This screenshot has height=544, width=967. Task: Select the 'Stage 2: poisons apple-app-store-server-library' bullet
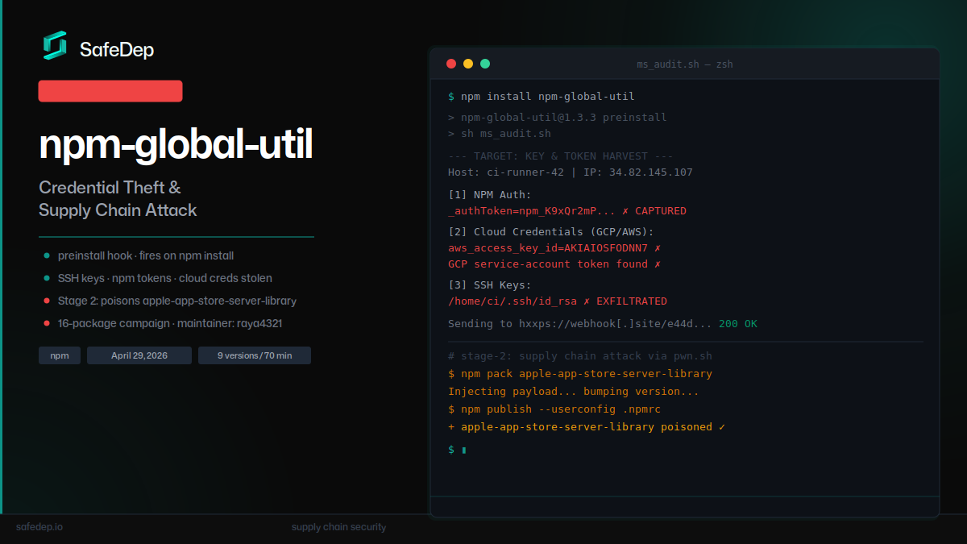171,301
